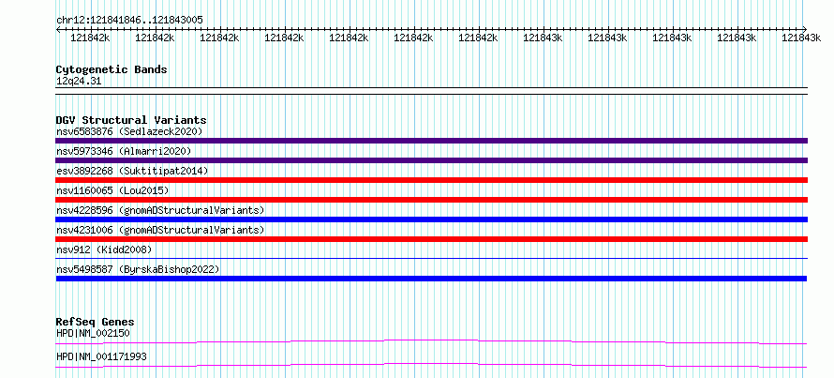
Task: Open the HPD|NM_001171993 gene label
Action: point(101,356)
